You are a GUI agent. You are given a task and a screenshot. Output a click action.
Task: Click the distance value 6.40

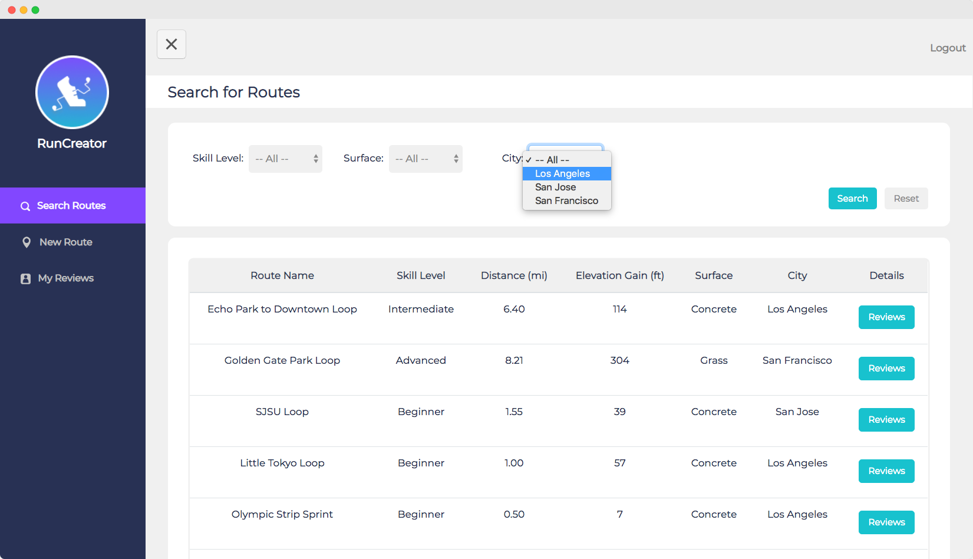click(x=514, y=309)
